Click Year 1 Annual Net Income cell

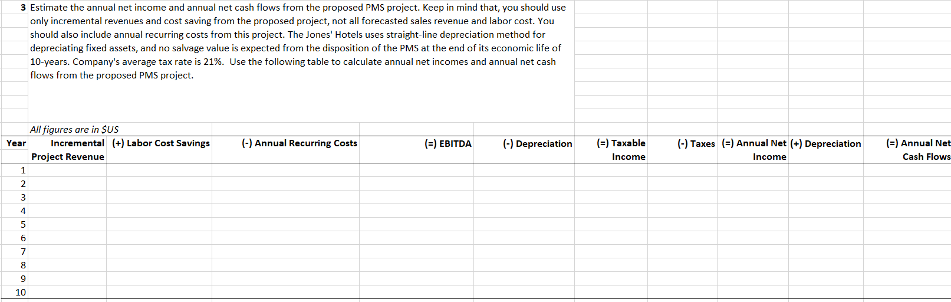coord(753,170)
